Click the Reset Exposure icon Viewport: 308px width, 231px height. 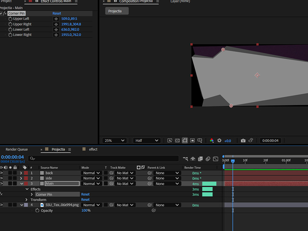(x=219, y=141)
